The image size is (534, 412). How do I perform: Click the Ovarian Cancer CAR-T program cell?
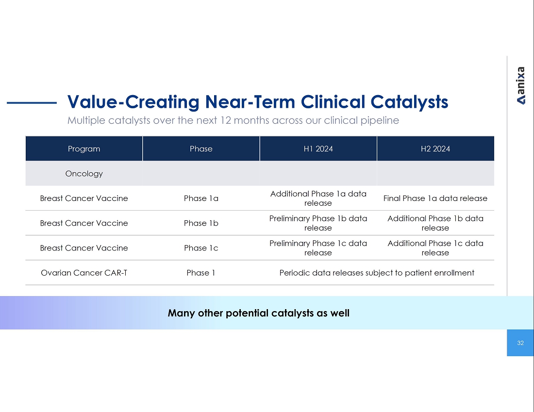[x=84, y=273]
